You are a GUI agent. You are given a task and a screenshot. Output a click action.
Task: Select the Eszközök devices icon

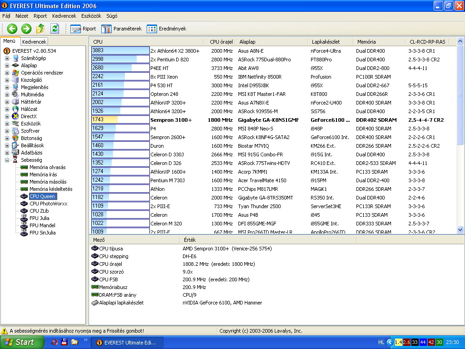[15, 124]
